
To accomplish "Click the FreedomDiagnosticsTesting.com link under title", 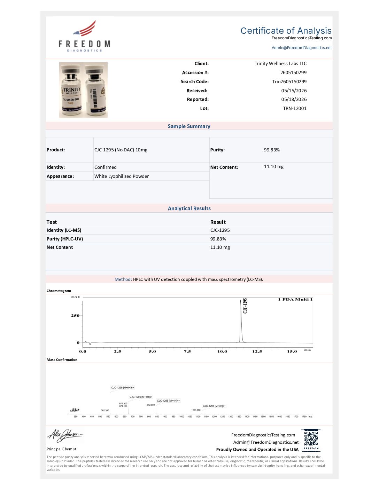I will [302, 38].
